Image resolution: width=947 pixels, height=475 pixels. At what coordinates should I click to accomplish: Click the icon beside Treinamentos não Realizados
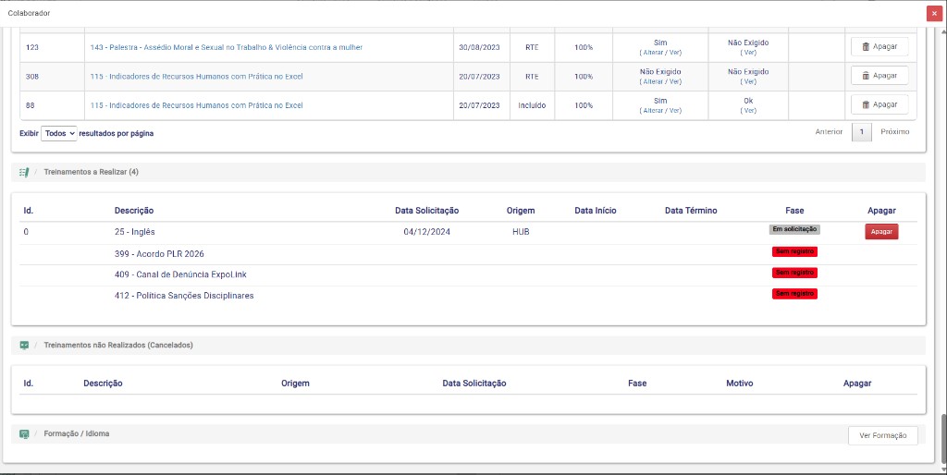pyautogui.click(x=24, y=346)
